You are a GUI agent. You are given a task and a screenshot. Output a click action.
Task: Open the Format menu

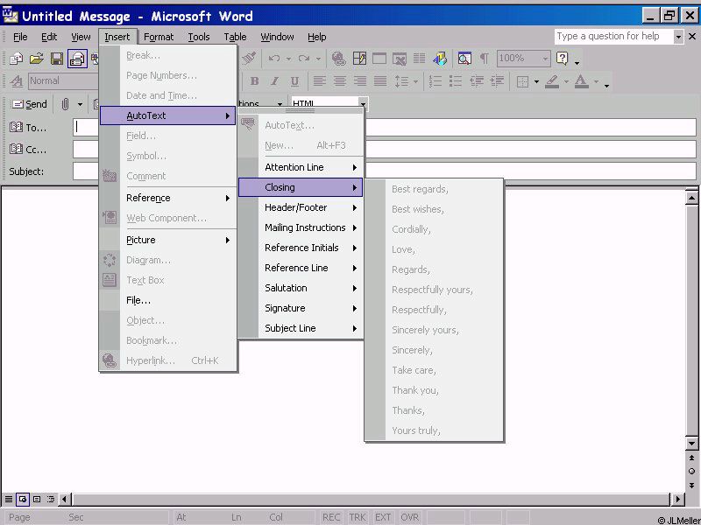[159, 37]
